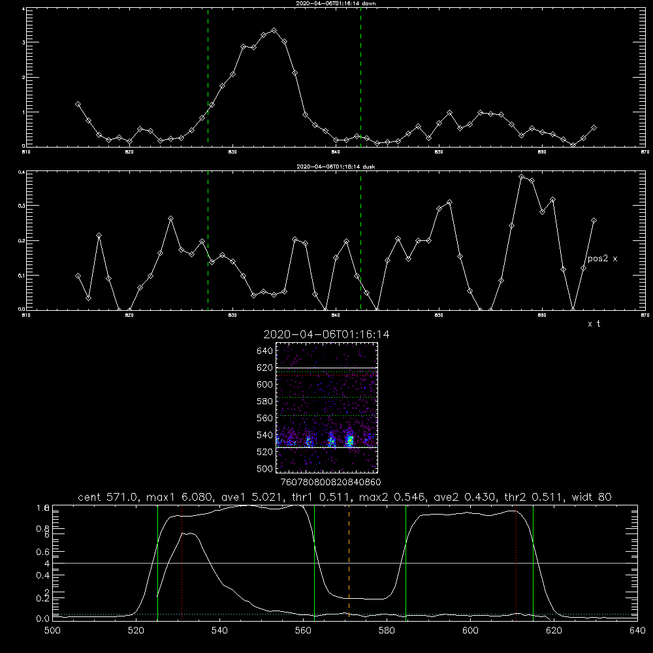Click the '620' x-axis label of bottom plot
The width and height of the screenshot is (653, 653).
point(554,631)
